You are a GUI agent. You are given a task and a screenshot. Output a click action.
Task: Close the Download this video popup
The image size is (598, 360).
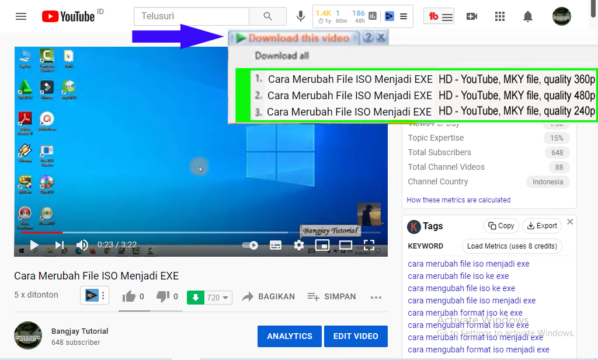coord(381,37)
